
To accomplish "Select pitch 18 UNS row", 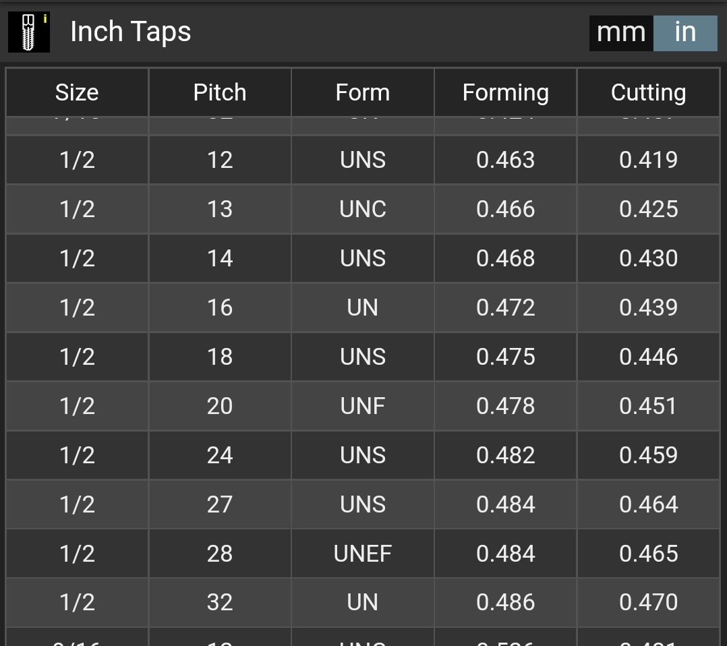I will (x=363, y=356).
